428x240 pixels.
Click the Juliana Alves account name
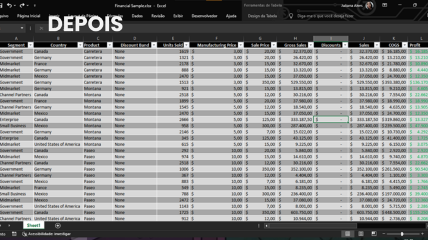[351, 5]
